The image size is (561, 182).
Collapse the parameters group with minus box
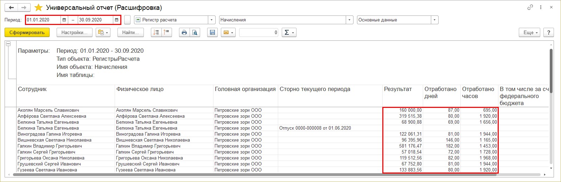point(8,44)
